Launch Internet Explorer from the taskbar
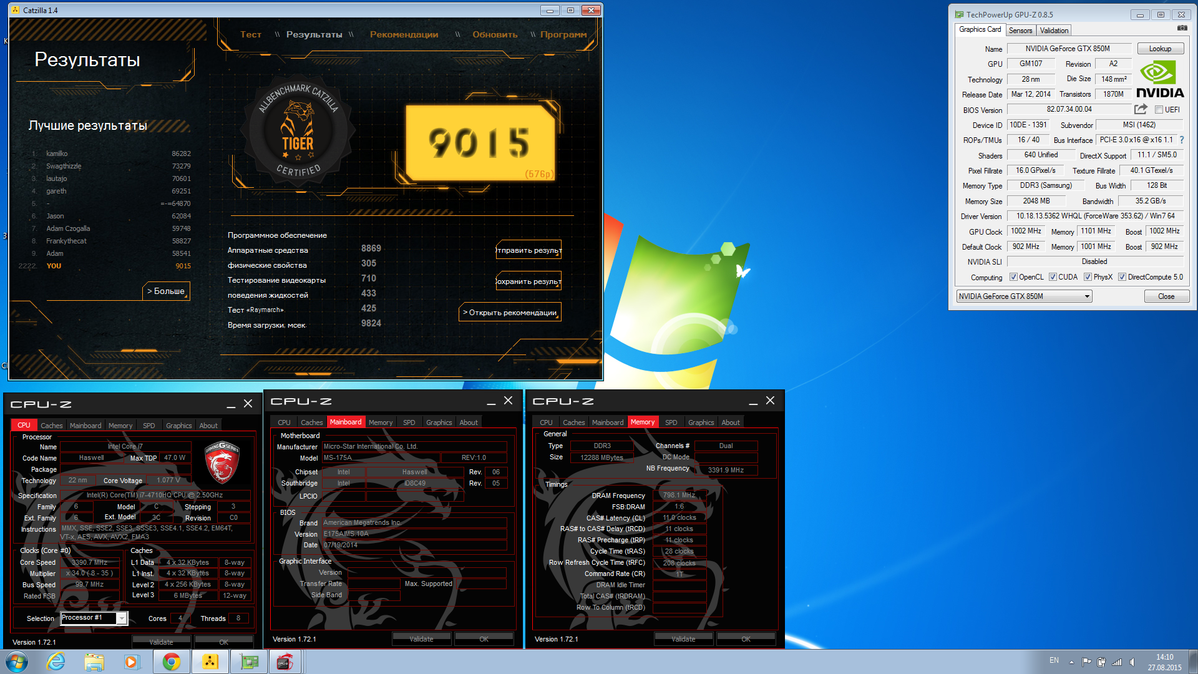 (x=56, y=662)
